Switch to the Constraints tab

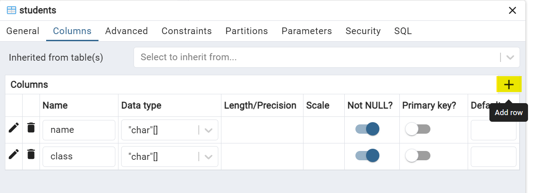[x=186, y=31]
